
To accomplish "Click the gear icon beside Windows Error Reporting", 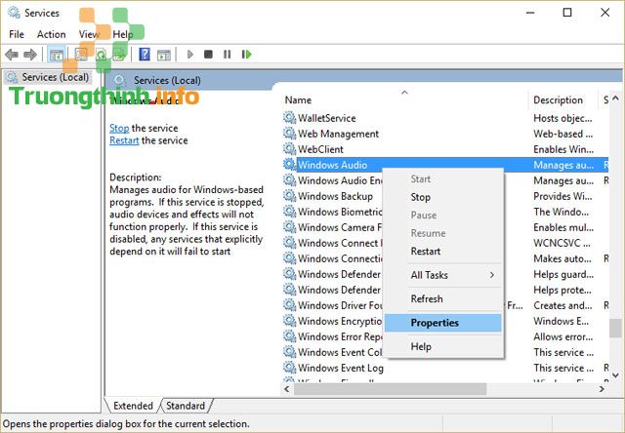I will pos(289,336).
